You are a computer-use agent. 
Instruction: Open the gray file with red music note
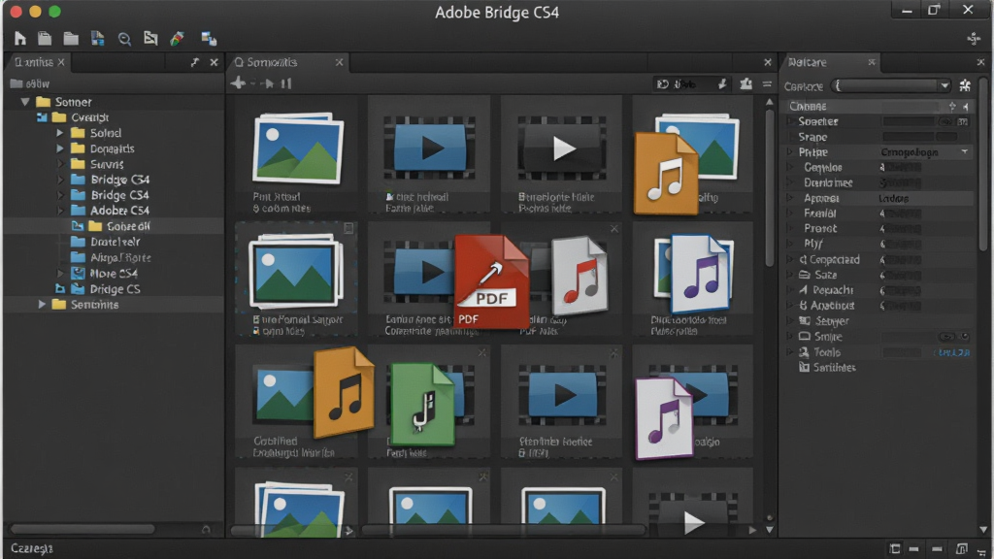click(580, 276)
